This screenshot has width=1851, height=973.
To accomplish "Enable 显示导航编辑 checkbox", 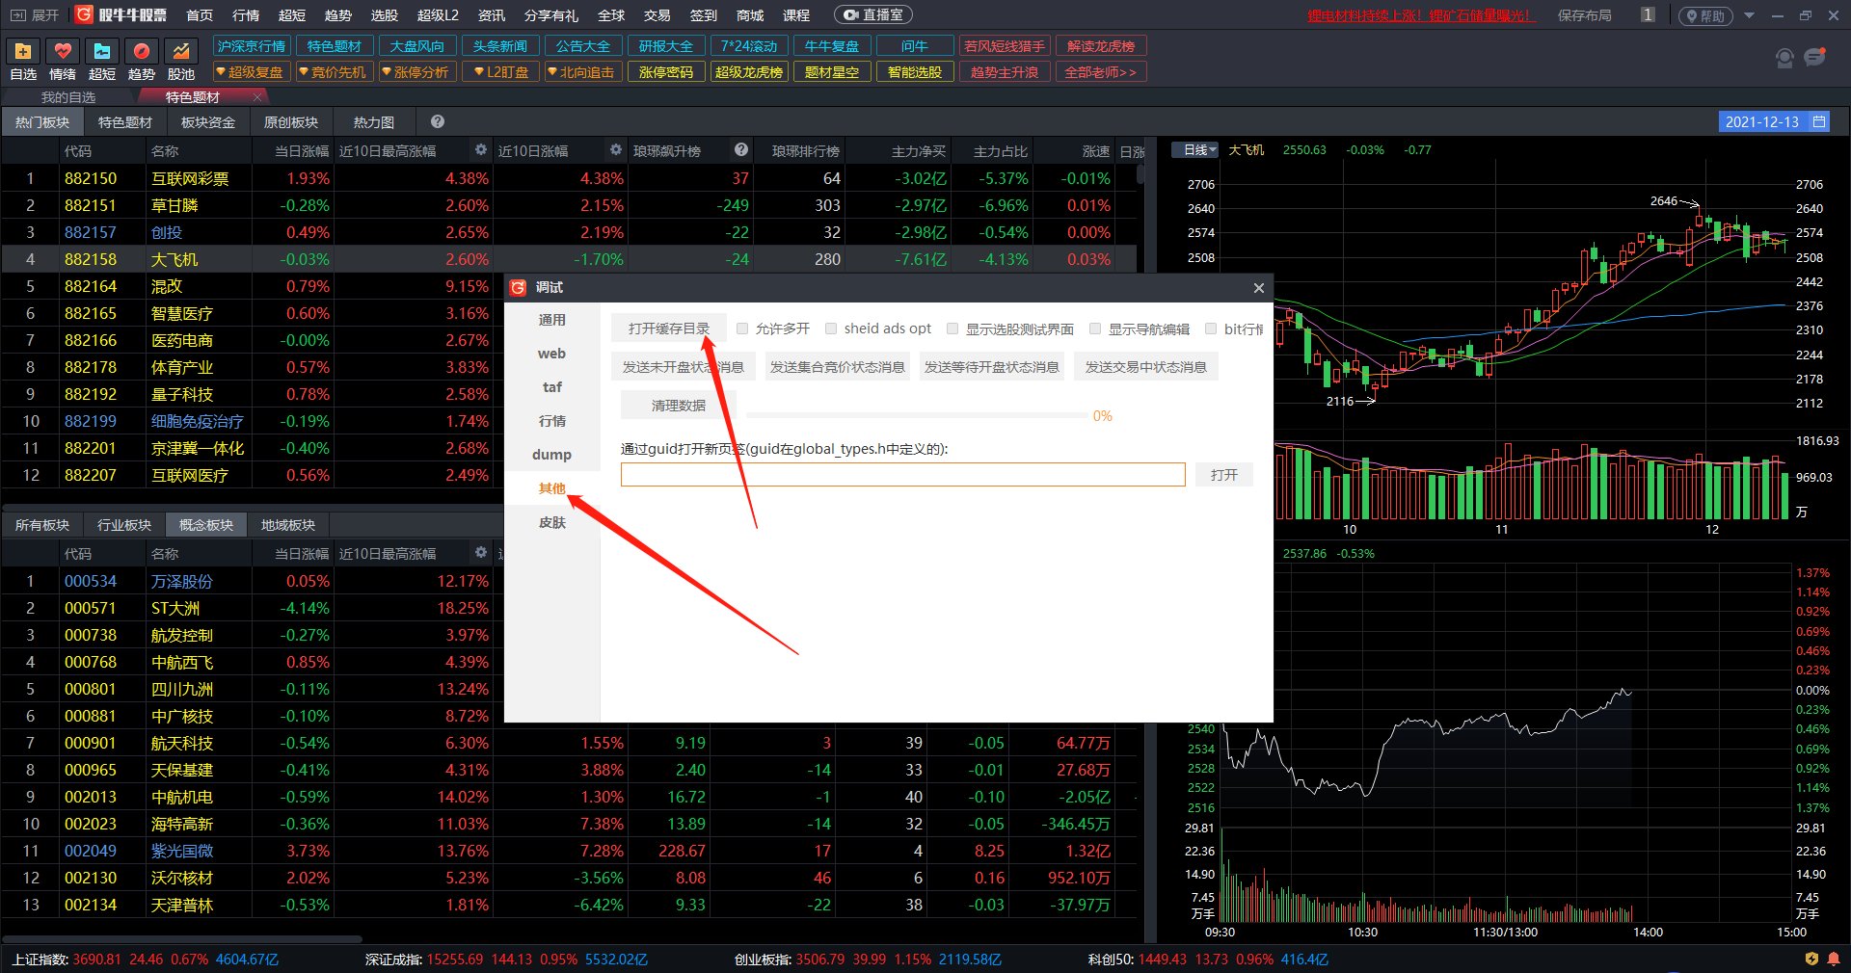I will [1095, 329].
